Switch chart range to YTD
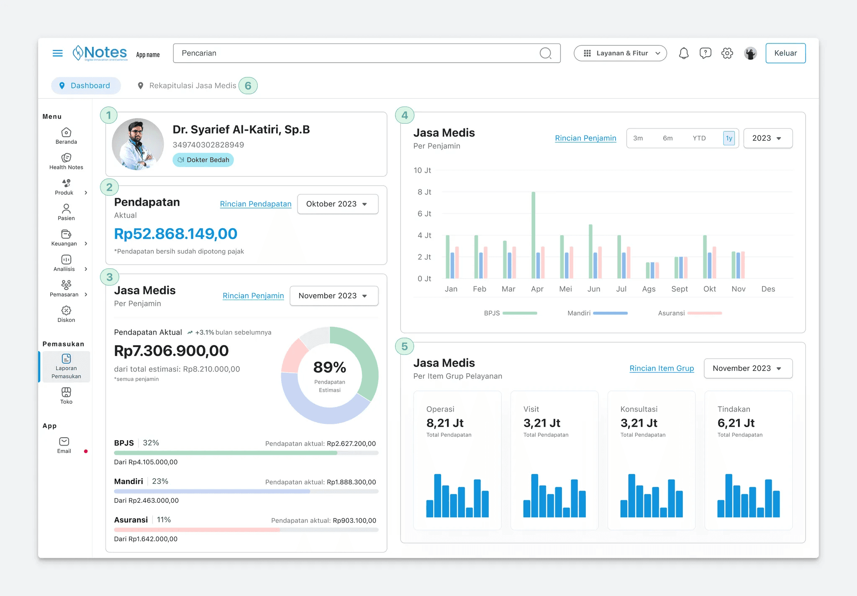Image resolution: width=857 pixels, height=596 pixels. (x=699, y=138)
